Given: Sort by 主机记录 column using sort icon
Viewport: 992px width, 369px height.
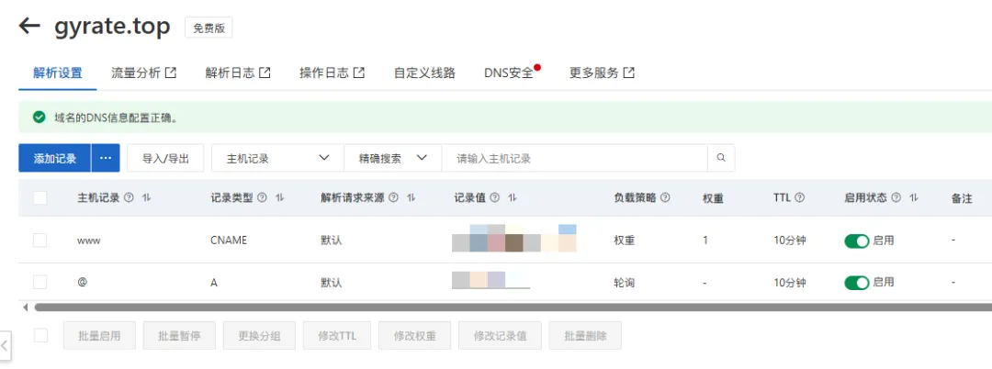Looking at the screenshot, I should point(147,197).
